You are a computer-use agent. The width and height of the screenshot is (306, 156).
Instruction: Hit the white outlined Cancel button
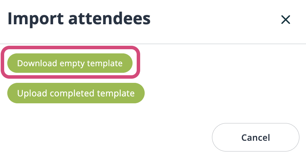pyautogui.click(x=255, y=137)
